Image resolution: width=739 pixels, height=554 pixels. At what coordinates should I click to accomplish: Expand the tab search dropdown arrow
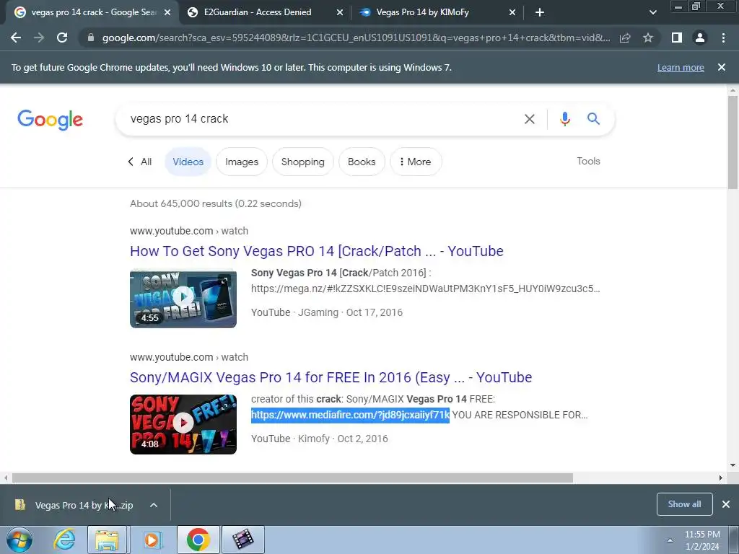(652, 13)
